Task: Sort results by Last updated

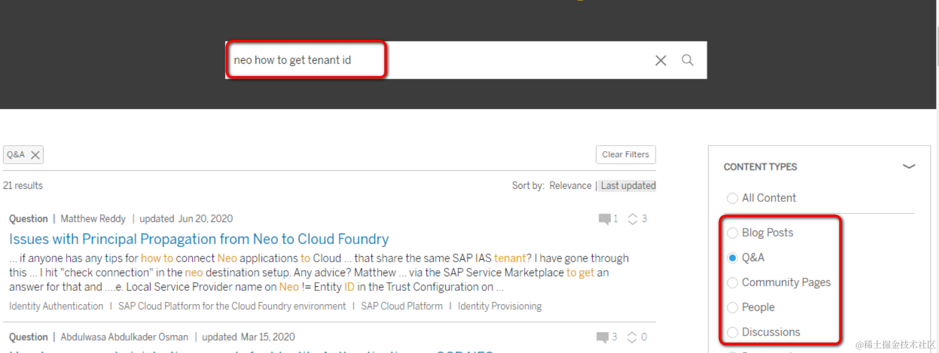Action: pyautogui.click(x=628, y=186)
